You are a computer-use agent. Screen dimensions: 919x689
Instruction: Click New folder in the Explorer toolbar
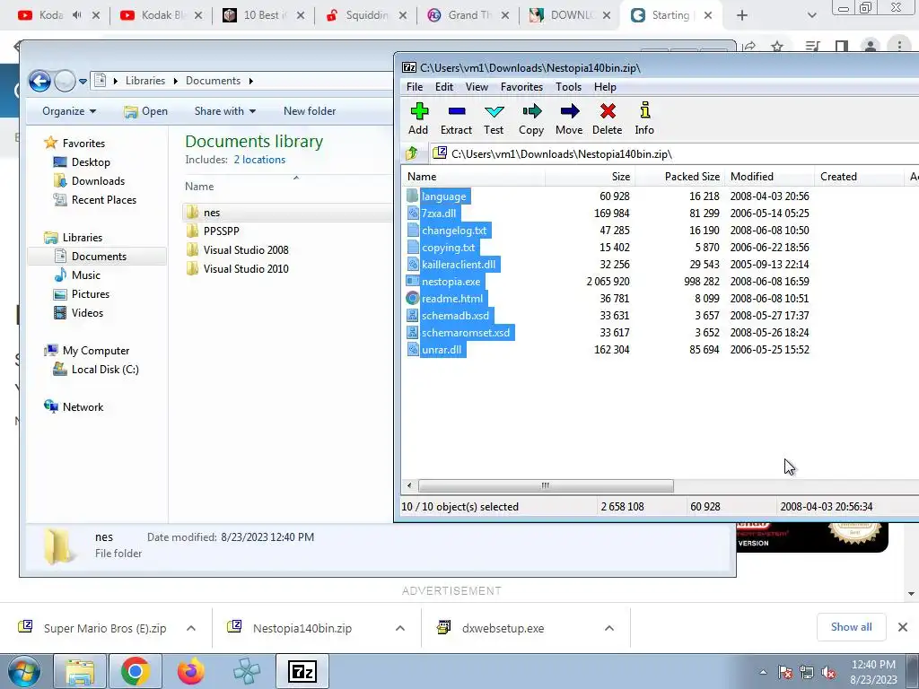pyautogui.click(x=310, y=111)
